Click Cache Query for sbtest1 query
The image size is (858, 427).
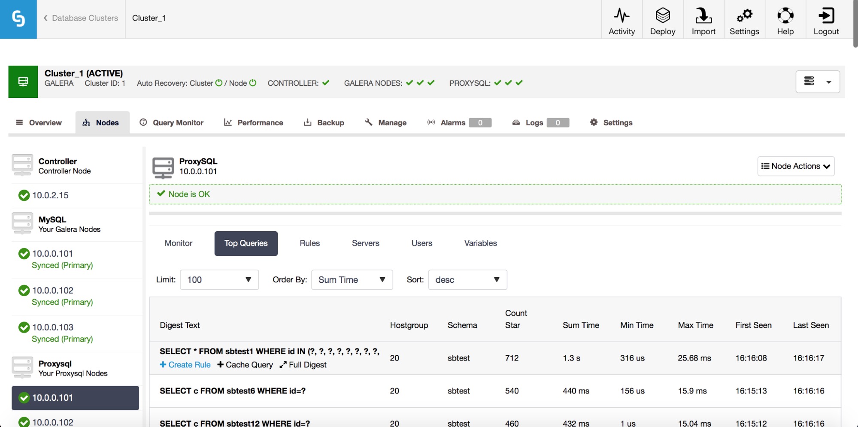click(245, 365)
